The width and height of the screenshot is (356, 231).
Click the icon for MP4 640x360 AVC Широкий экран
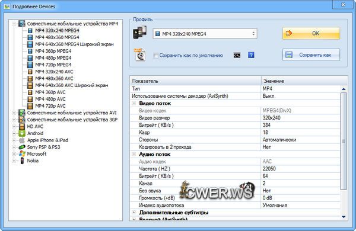pyautogui.click(x=30, y=85)
